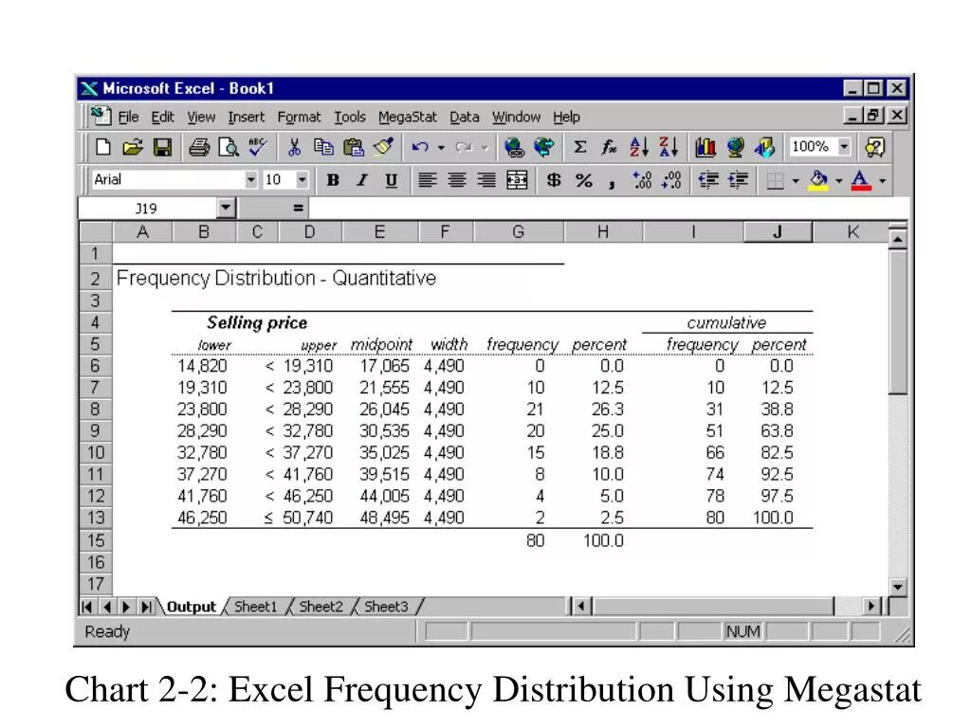Click the Map globe icon
The height and width of the screenshot is (728, 971).
tap(736, 147)
